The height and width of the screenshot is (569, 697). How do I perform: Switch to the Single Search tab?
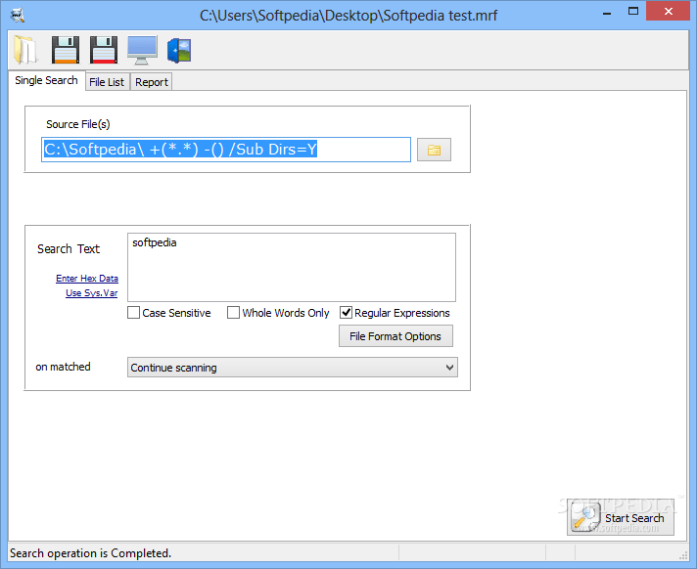click(x=46, y=80)
